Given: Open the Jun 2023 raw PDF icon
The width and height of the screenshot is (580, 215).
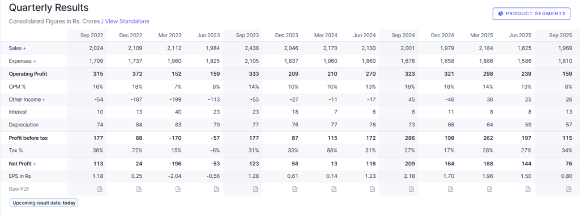Looking at the screenshot, I should [216, 189].
